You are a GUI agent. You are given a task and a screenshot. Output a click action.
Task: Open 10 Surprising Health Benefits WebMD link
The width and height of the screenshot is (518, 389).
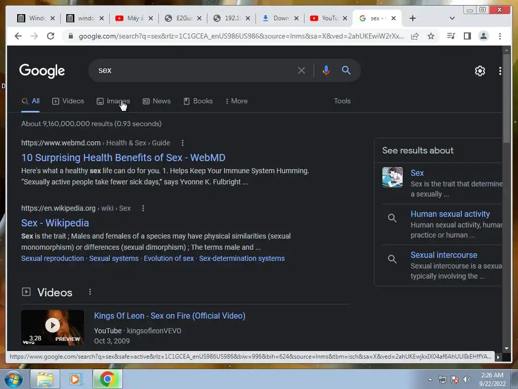(123, 158)
